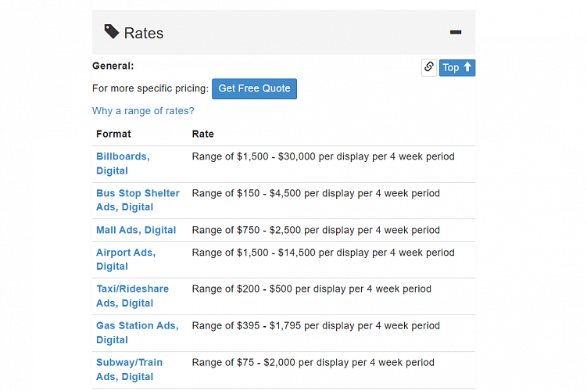Copy the section link via chain icon

click(x=428, y=67)
